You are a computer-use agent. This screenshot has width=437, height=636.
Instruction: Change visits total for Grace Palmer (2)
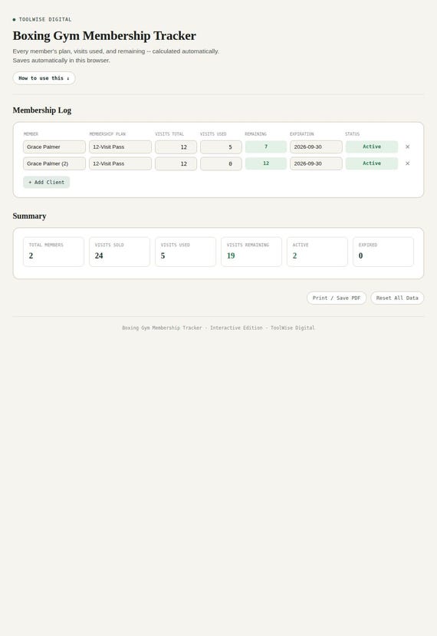coord(176,163)
